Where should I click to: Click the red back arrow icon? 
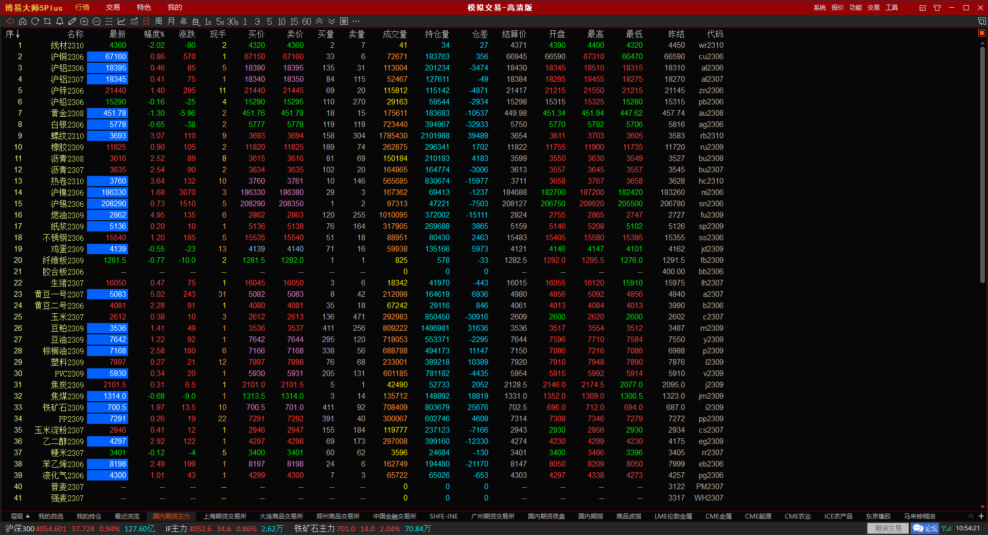click(x=10, y=21)
